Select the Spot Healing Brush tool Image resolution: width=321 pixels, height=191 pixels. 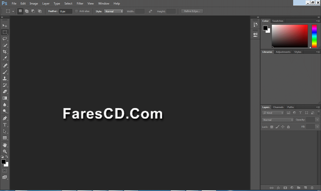pyautogui.click(x=5, y=65)
